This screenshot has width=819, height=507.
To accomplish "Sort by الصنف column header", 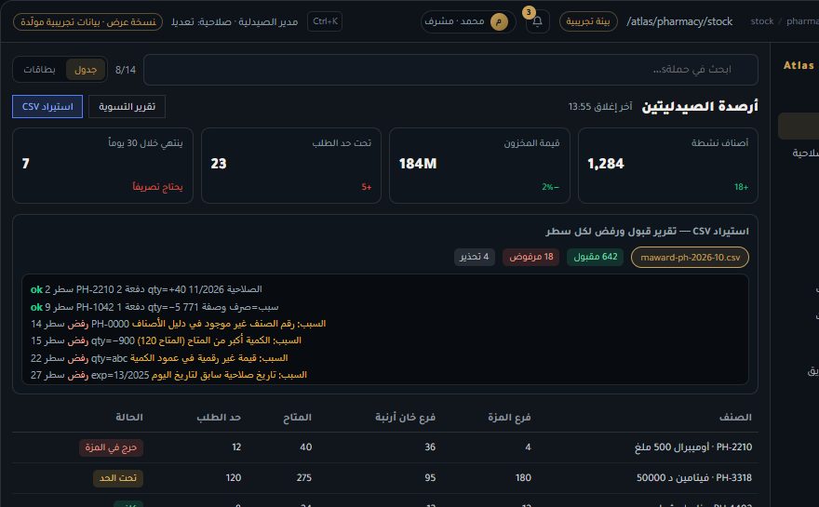I will click(735, 417).
